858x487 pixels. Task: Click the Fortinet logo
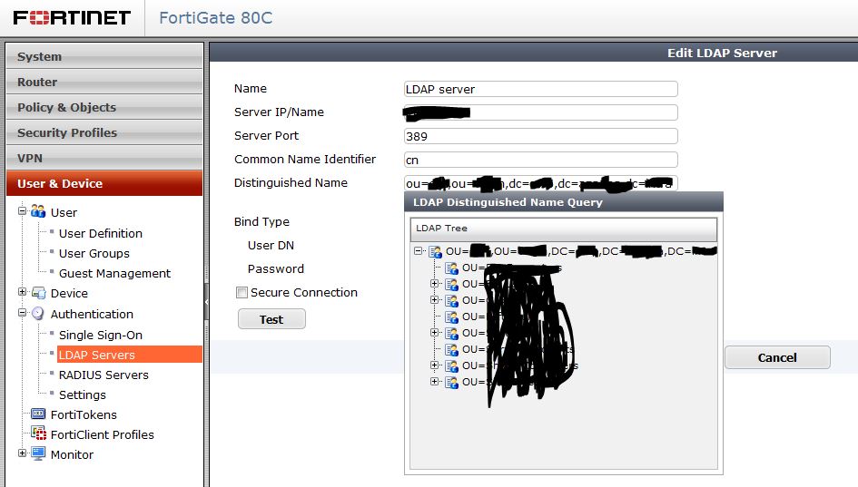pos(72,17)
